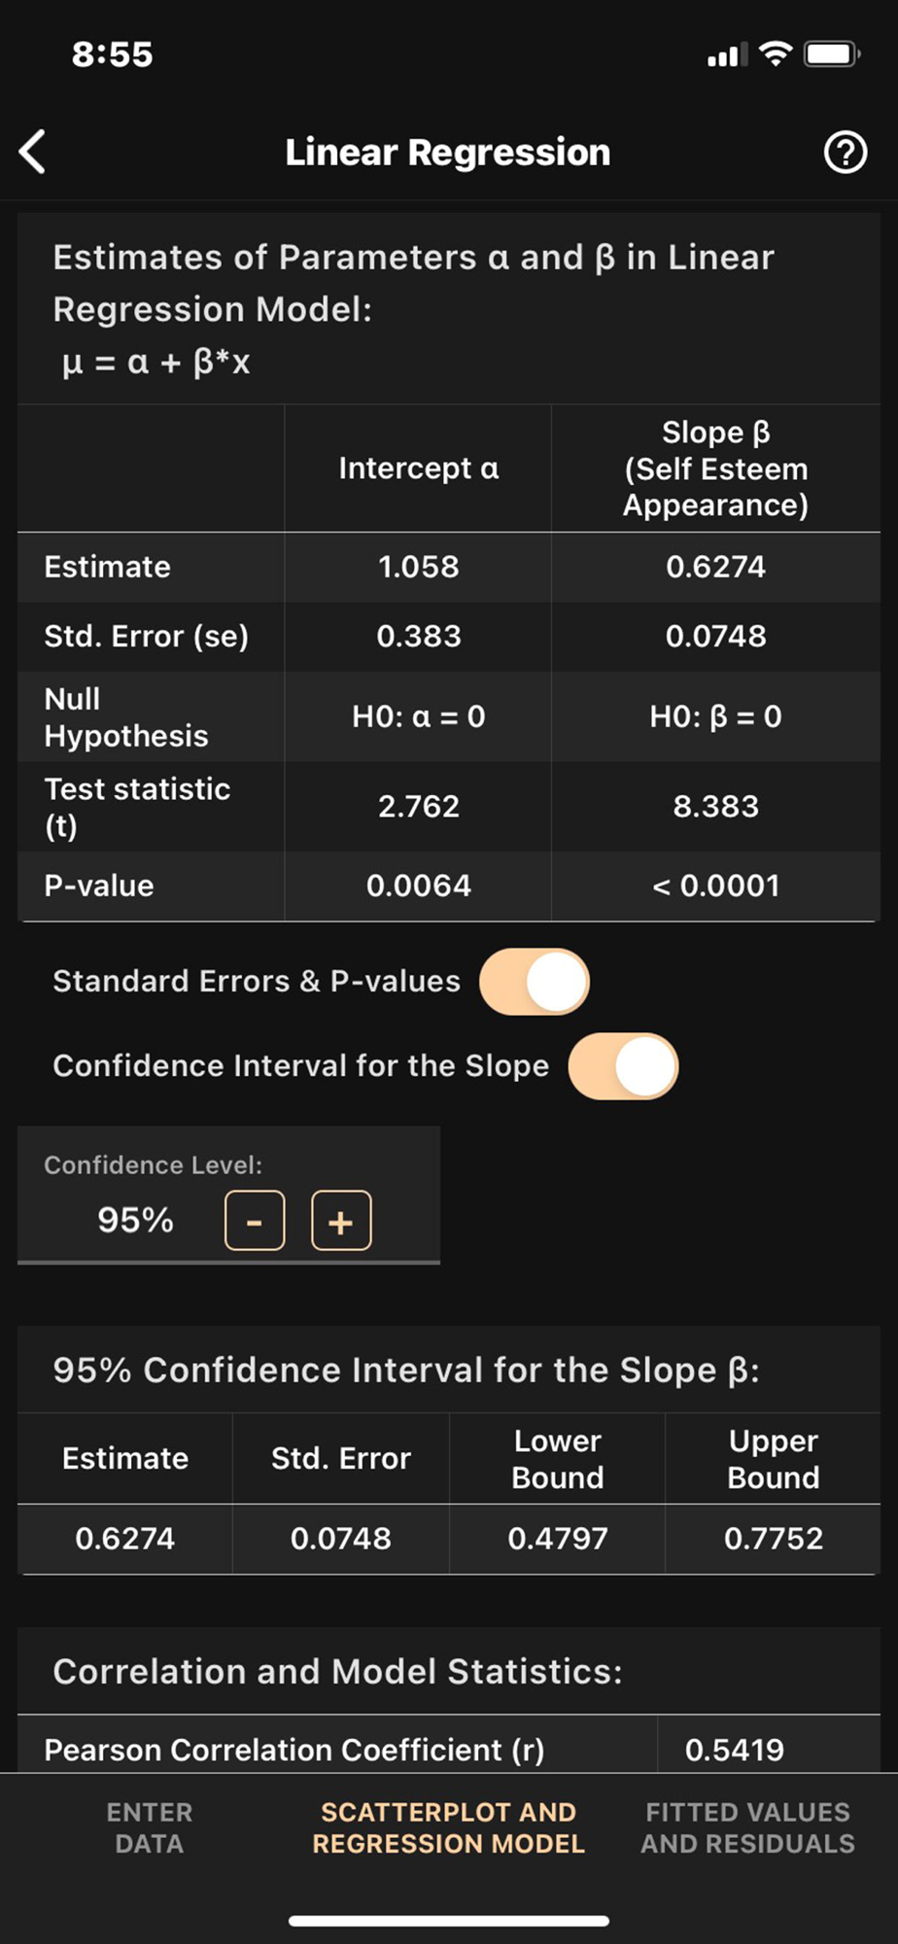Image resolution: width=898 pixels, height=1944 pixels.
Task: Select Scatterplot and Regression Model tab
Action: click(448, 1827)
